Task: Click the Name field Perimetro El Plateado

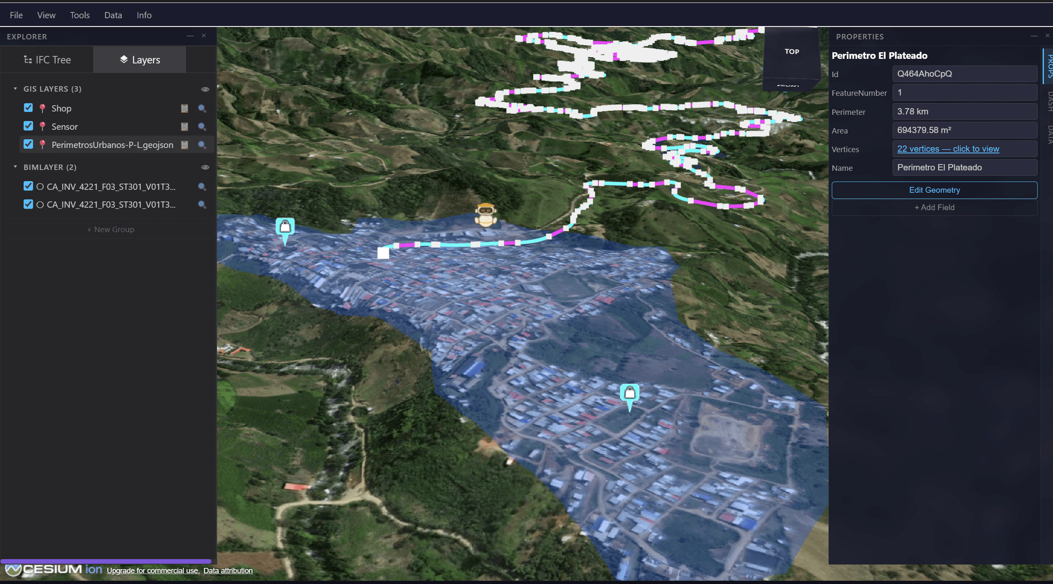Action: [965, 167]
